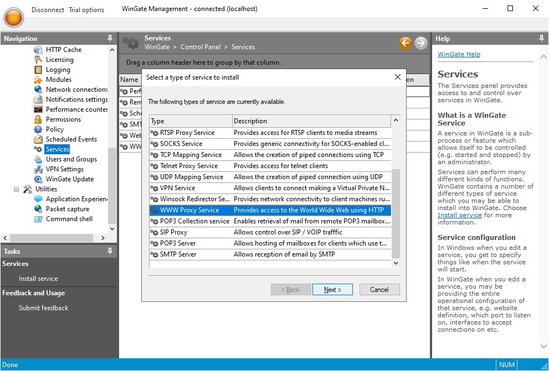Click the Disconnect menu item

click(48, 10)
